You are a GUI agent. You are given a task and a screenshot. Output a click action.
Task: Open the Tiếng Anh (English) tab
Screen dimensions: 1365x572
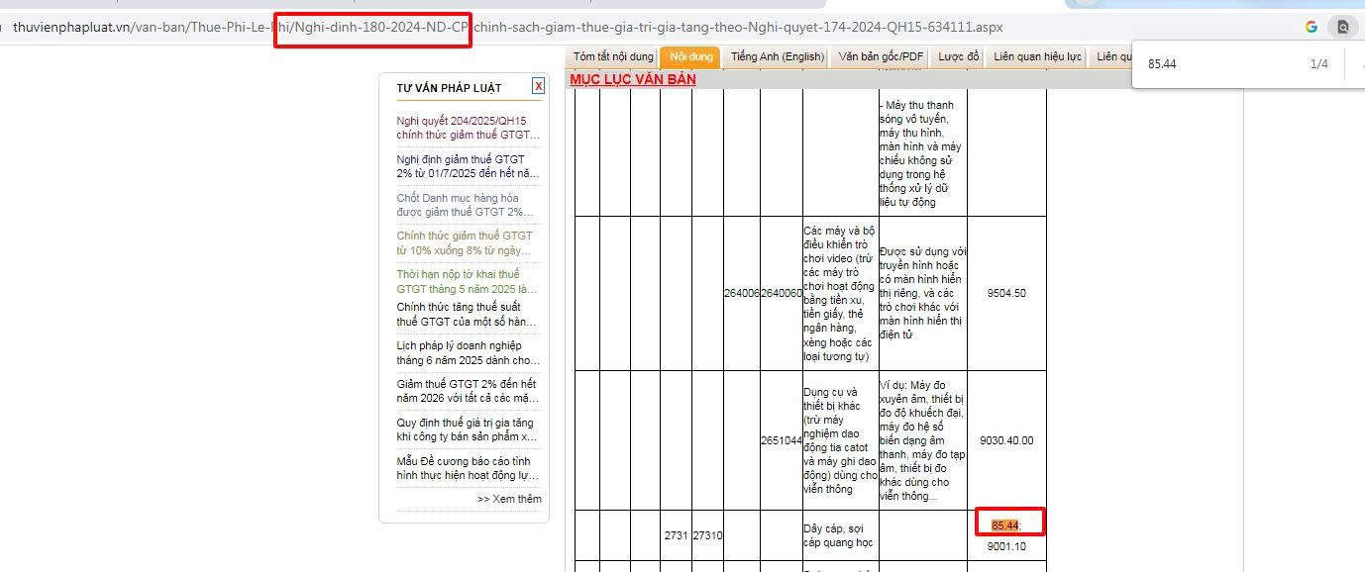(778, 56)
